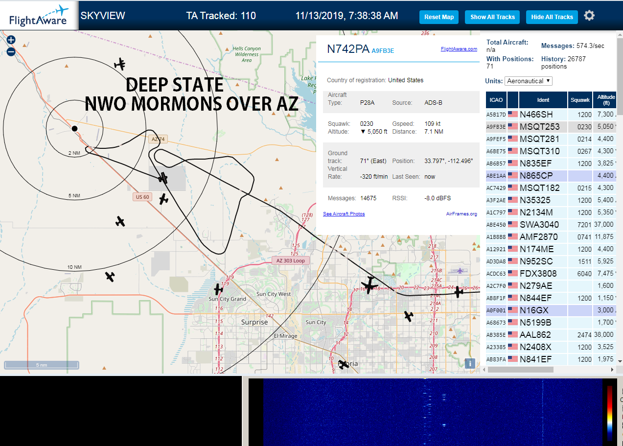The image size is (623, 446).
Task: Click the map scale bar
Action: 42,365
